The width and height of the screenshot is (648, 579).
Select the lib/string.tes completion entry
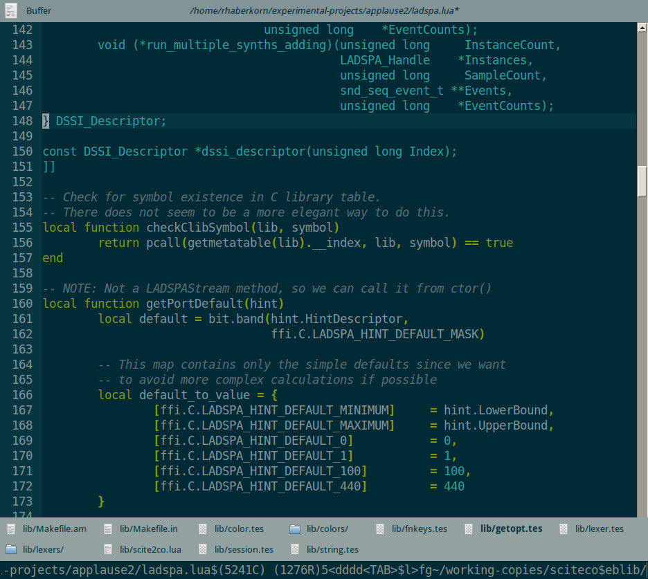pos(332,550)
